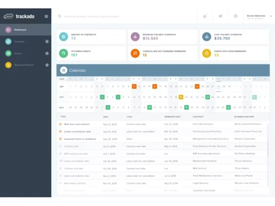This screenshot has height=206, width=275.
Task: Click the Calendar header icon
Action: coord(64,70)
